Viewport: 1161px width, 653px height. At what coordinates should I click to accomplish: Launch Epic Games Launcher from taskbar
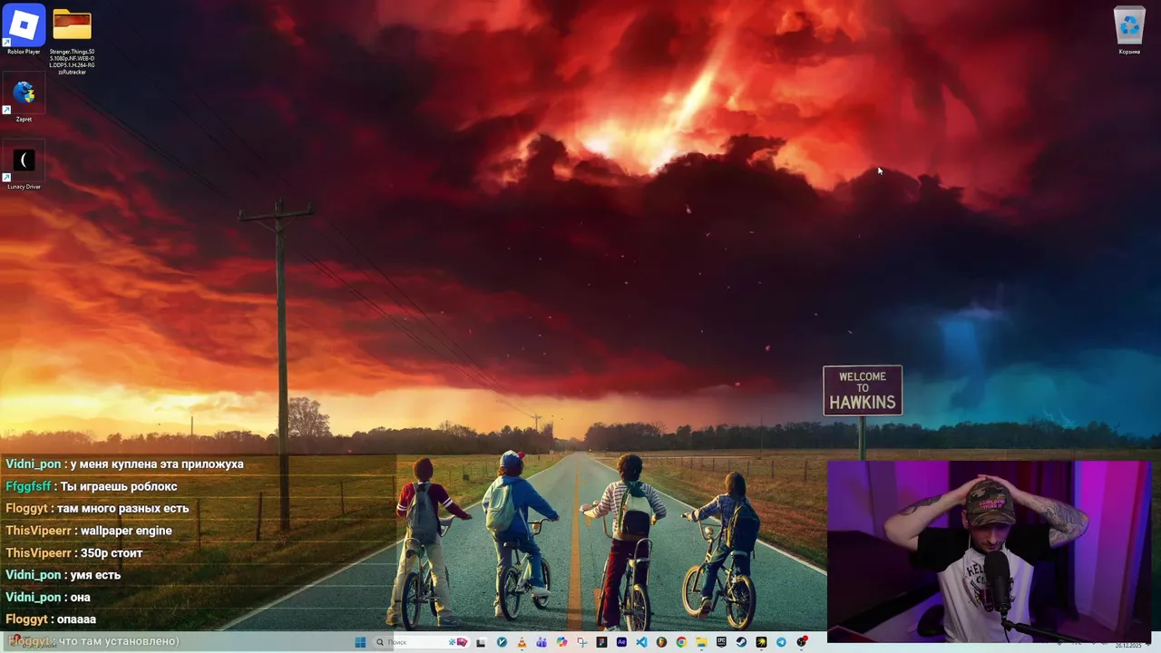point(721,642)
